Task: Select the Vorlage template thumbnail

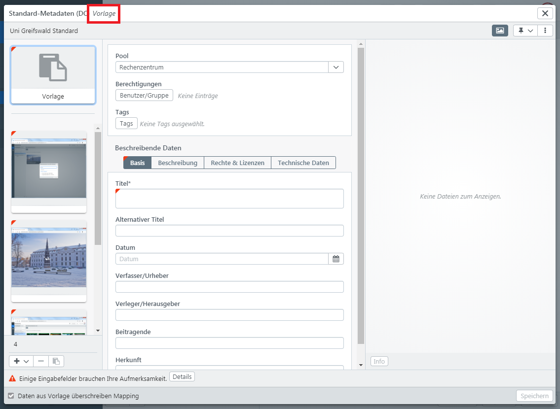Action: pos(53,75)
